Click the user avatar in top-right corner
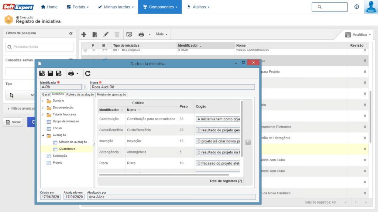The width and height of the screenshot is (378, 212). coord(370,7)
